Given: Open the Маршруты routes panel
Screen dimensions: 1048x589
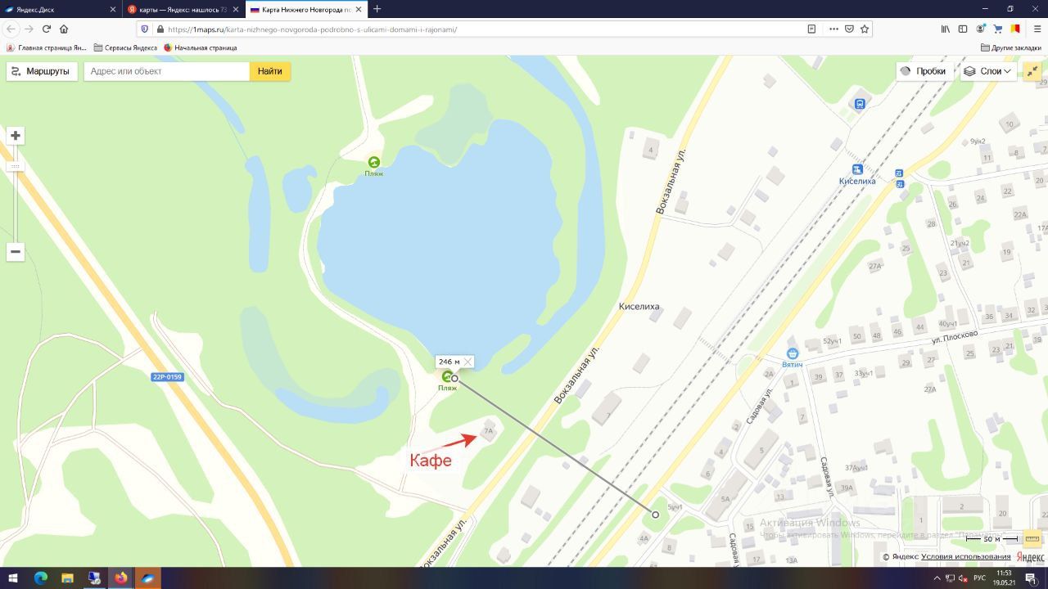Looking at the screenshot, I should click(42, 71).
